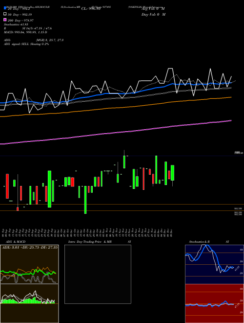Click the ADX: 3.01 +DY: 25.75 header

click(30, 248)
